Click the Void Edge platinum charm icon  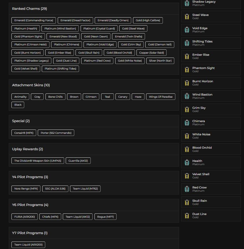[x=187, y=30]
